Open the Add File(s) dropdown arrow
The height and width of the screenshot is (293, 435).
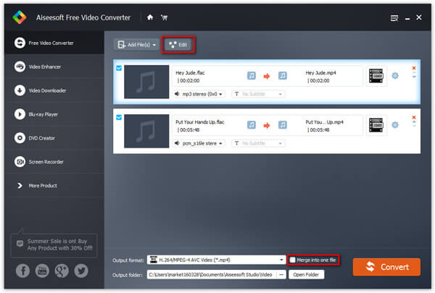pyautogui.click(x=154, y=45)
